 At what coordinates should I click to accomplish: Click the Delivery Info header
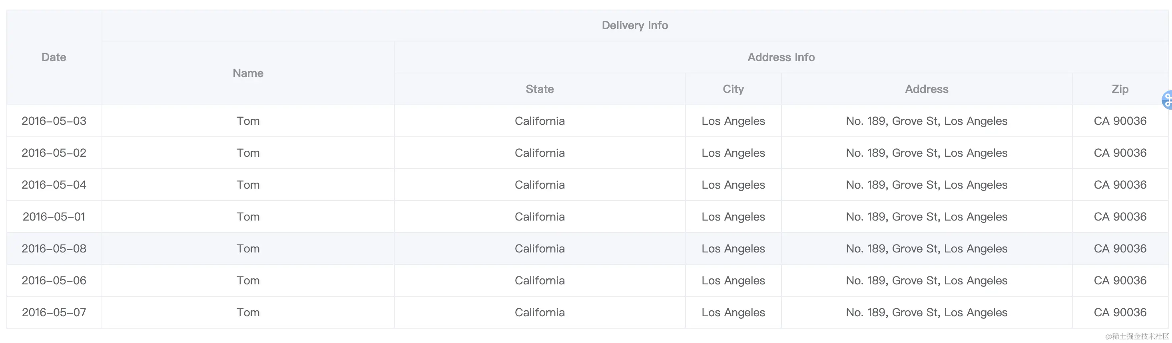pyautogui.click(x=635, y=26)
